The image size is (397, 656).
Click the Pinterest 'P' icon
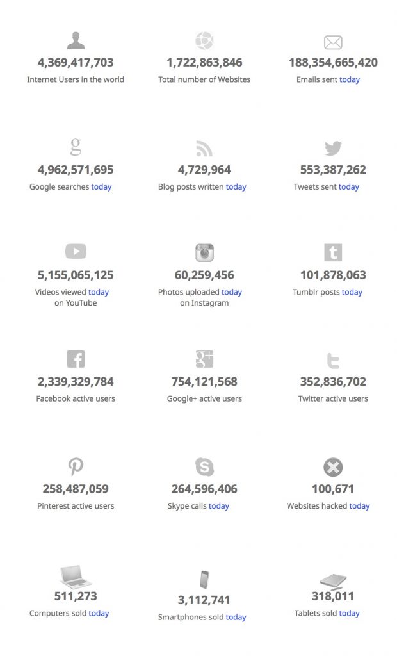pos(76,466)
